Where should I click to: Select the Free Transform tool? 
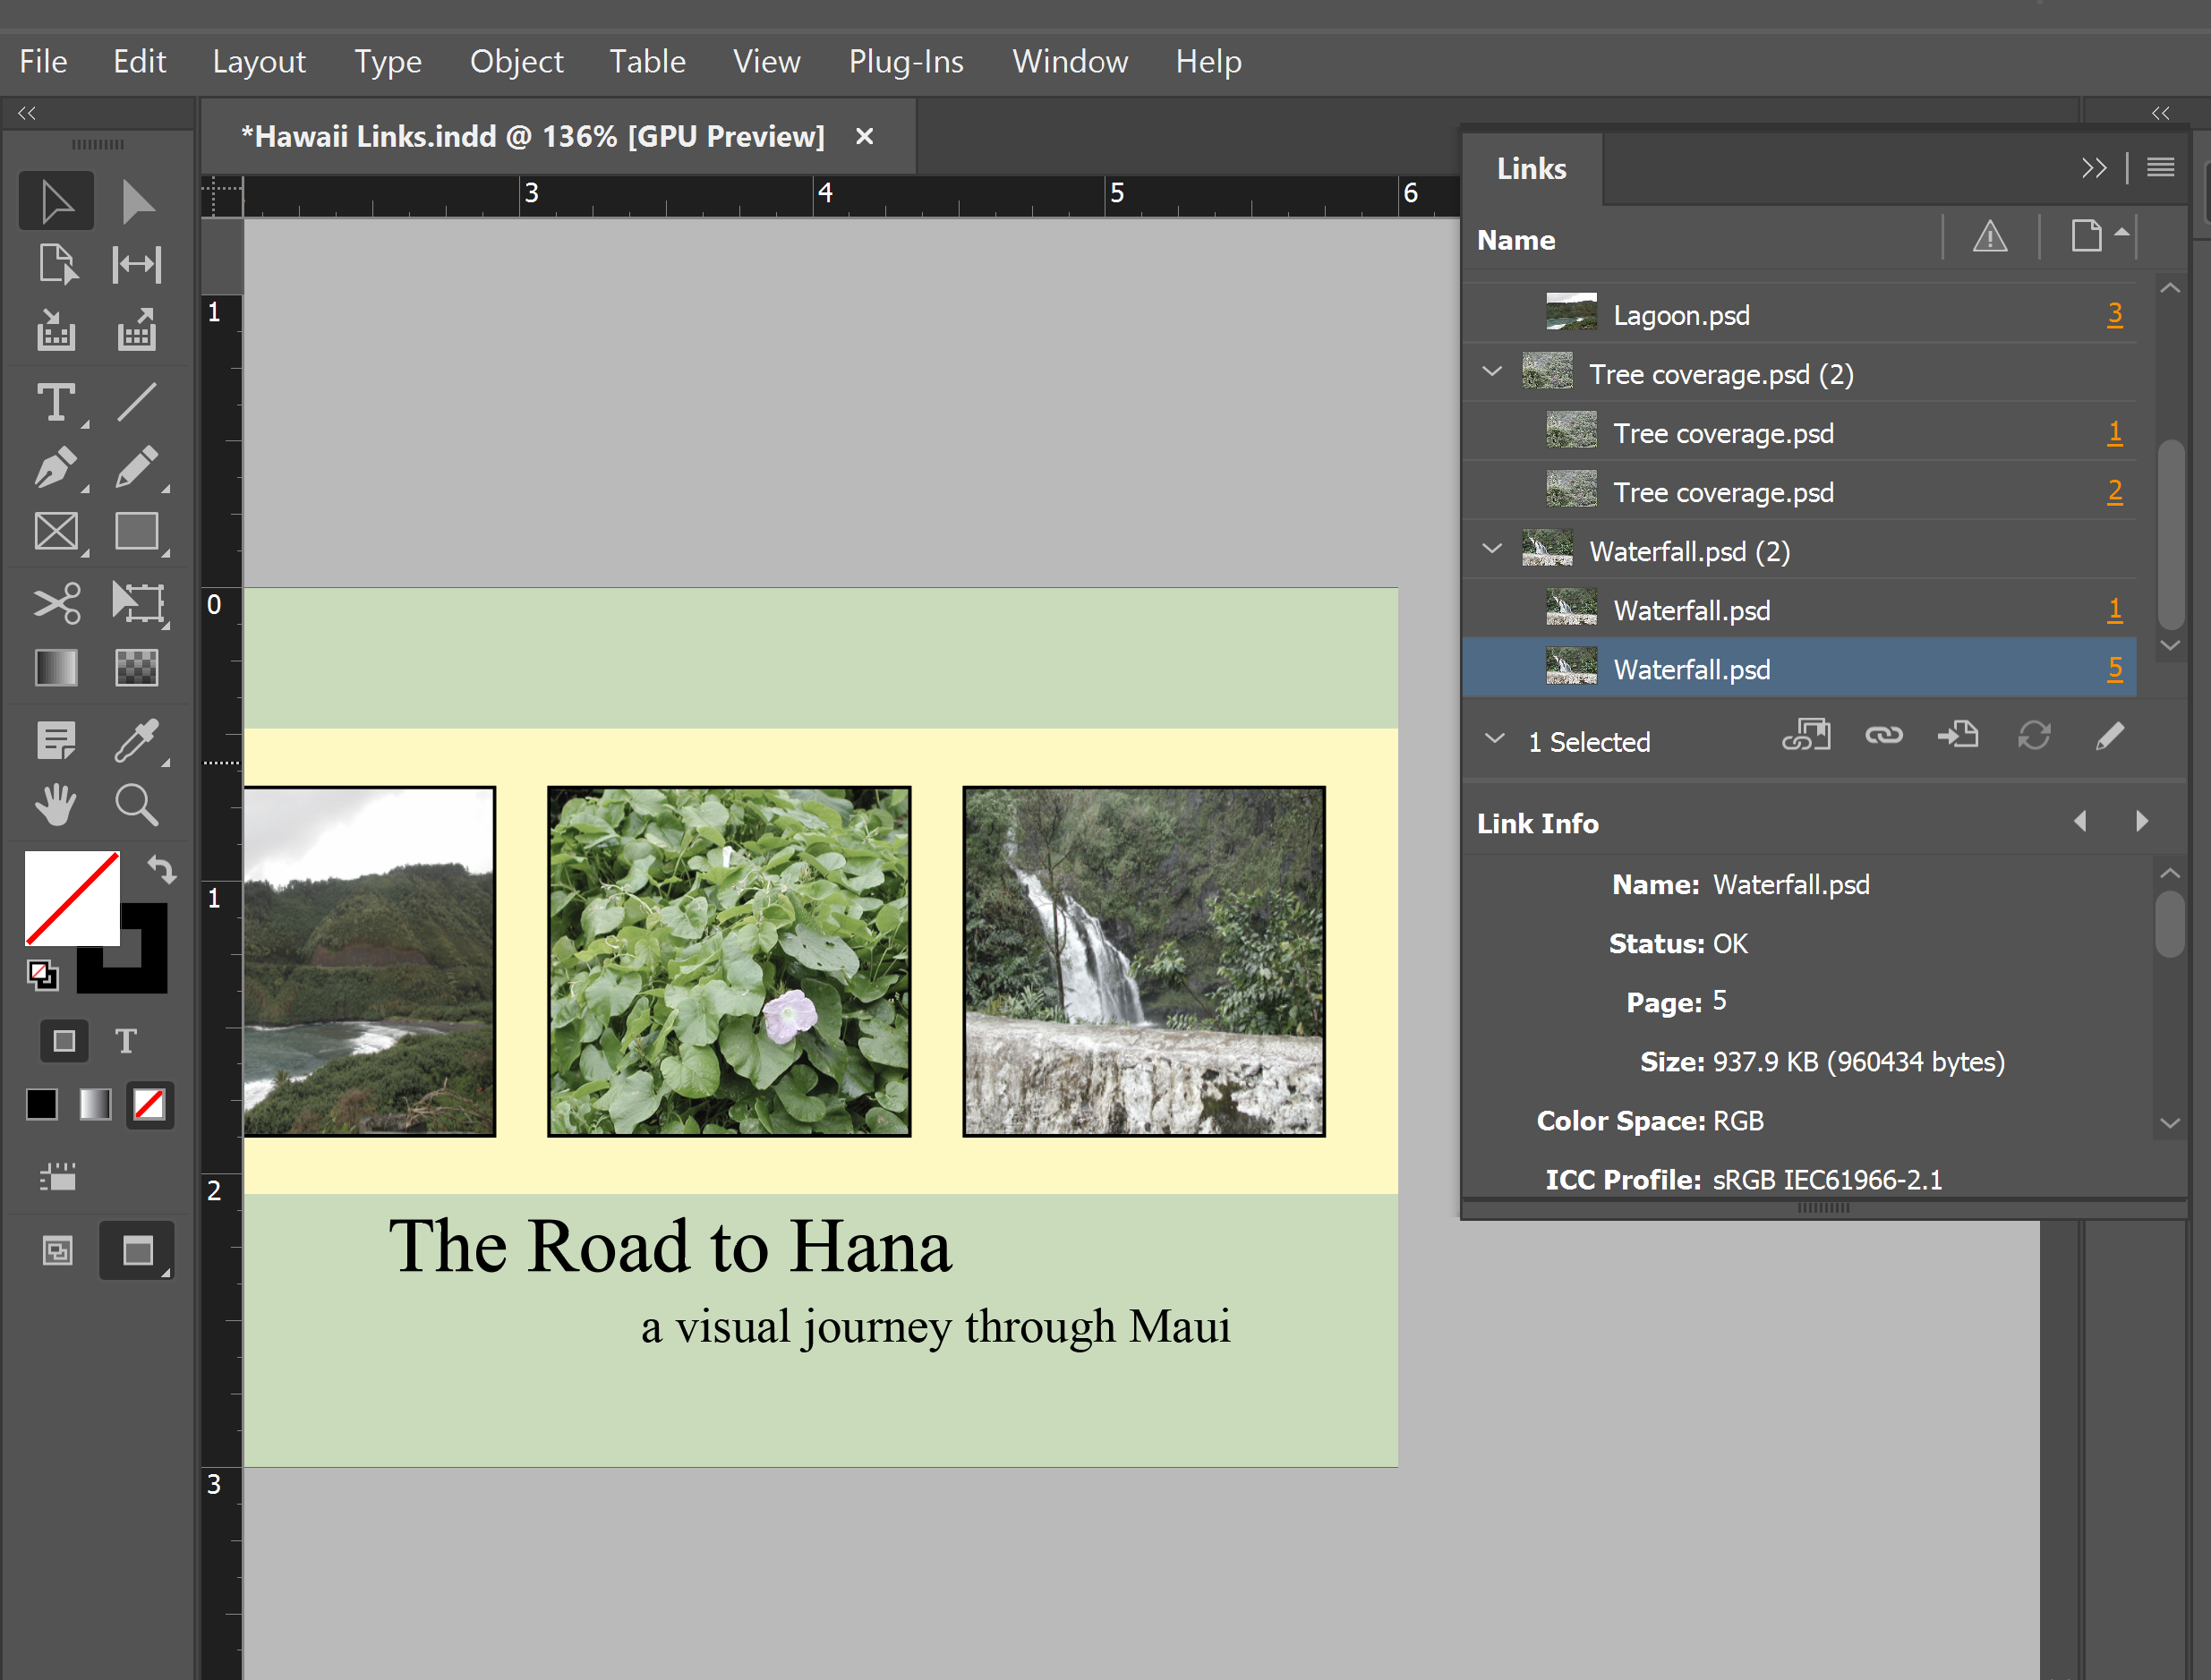pyautogui.click(x=137, y=603)
